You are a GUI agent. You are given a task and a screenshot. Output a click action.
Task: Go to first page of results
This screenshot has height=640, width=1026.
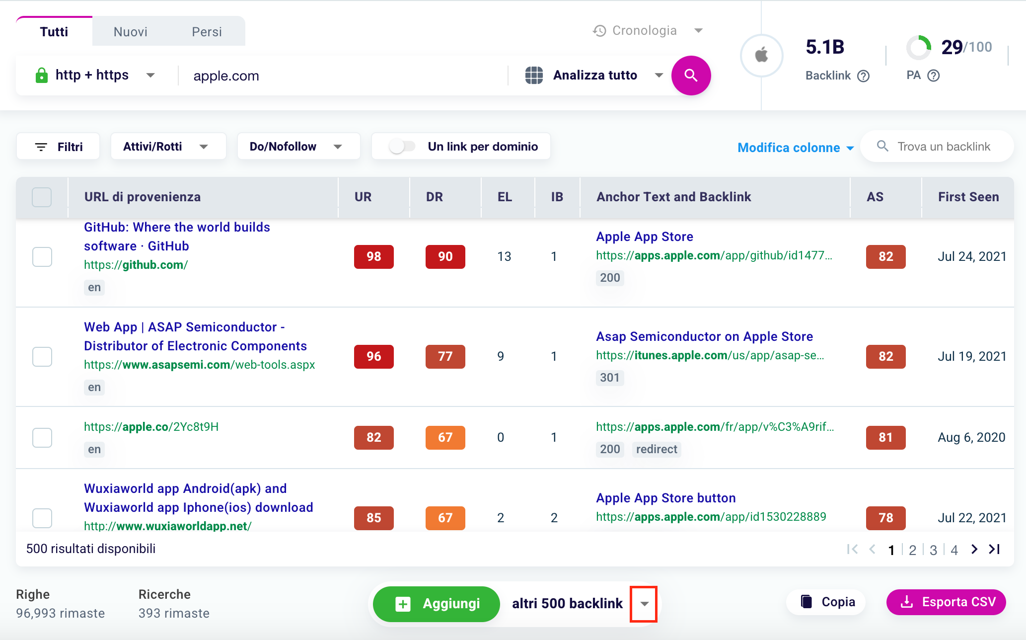click(x=852, y=550)
